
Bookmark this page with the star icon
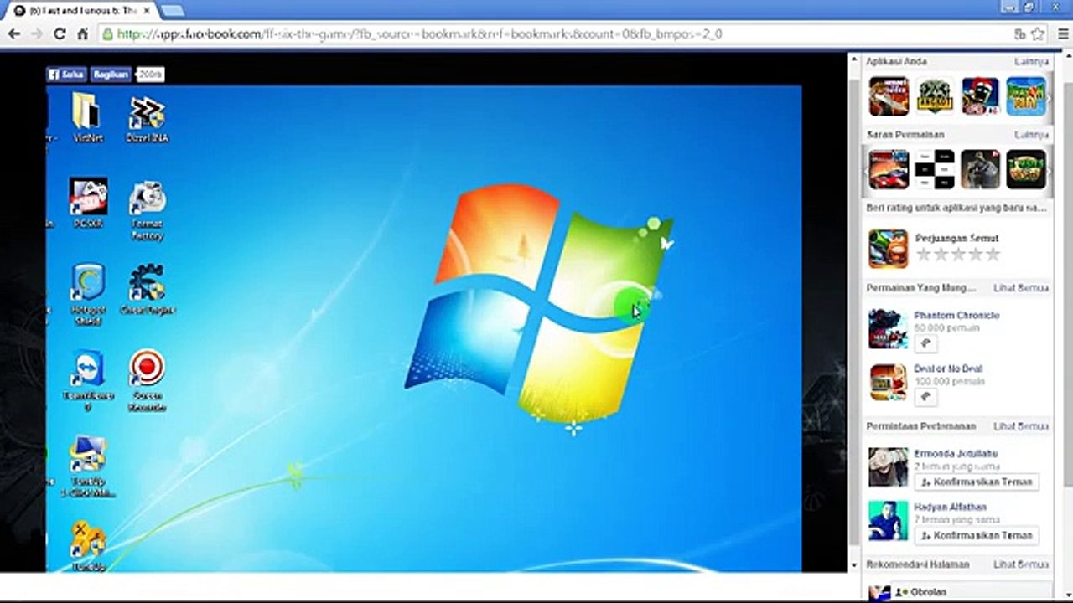[1038, 34]
